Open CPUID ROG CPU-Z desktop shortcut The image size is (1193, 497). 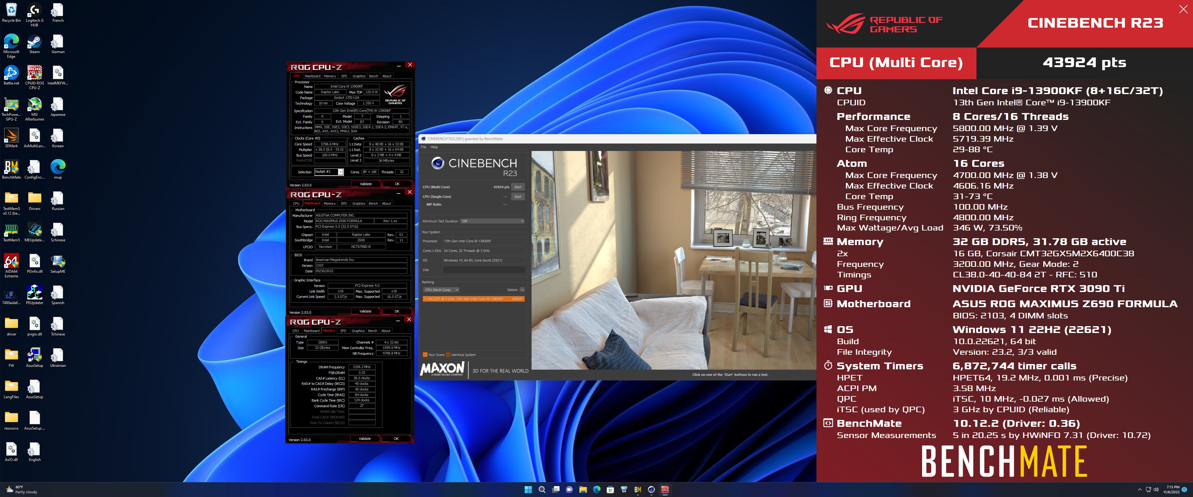pyautogui.click(x=34, y=77)
